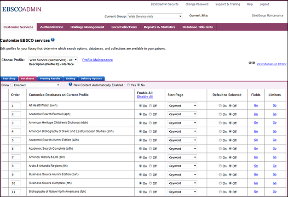Turn Off Business Source Complete database
The width and height of the screenshot is (288, 197).
point(150,183)
